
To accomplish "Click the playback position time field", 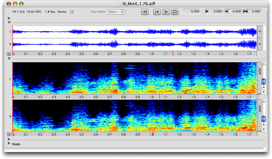I will pyautogui.click(x=191, y=11).
